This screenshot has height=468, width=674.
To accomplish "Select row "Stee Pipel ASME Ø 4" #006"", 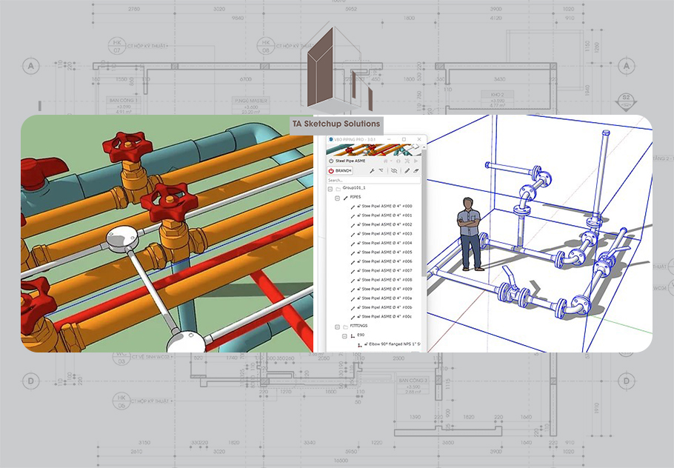I will [387, 261].
